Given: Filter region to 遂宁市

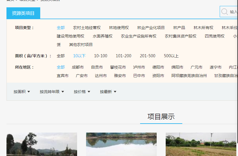Looking at the screenshot, I should pos(215,67).
